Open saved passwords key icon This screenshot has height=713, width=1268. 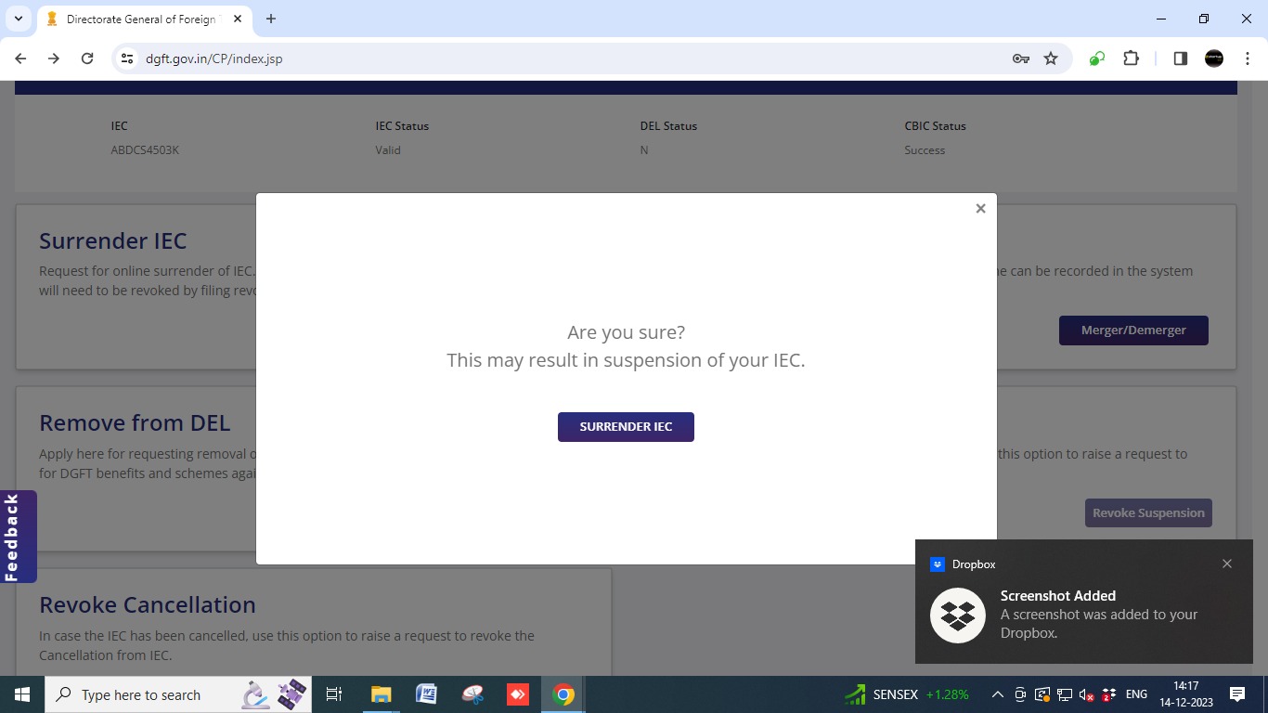click(1020, 58)
